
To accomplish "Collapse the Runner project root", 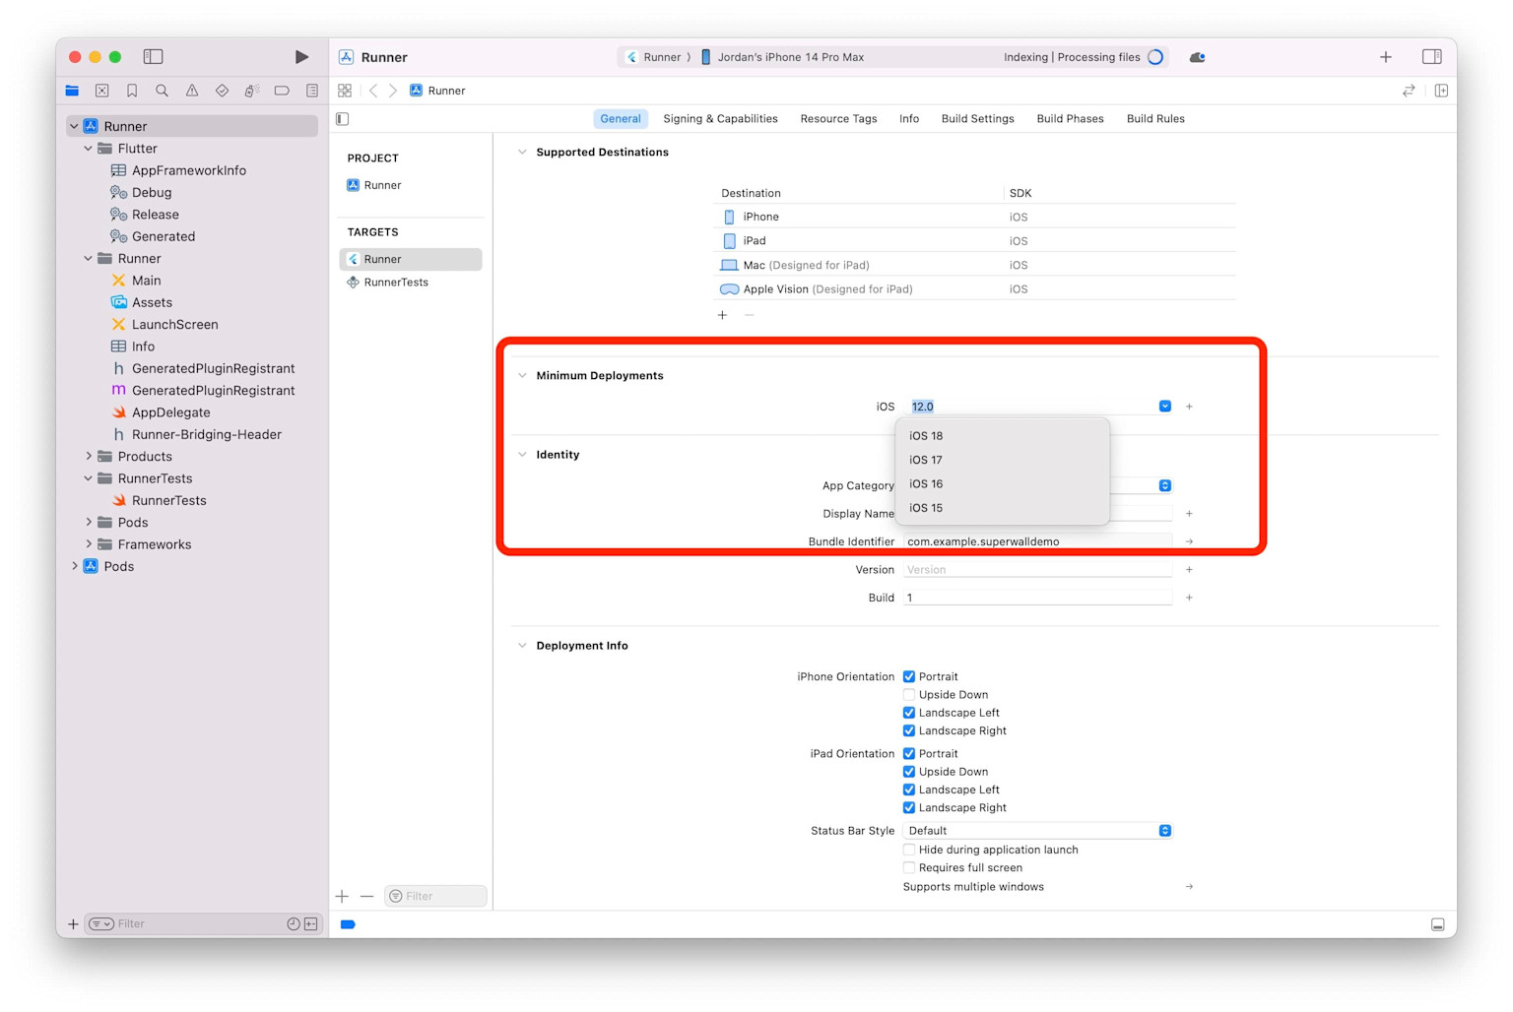I will (x=74, y=126).
